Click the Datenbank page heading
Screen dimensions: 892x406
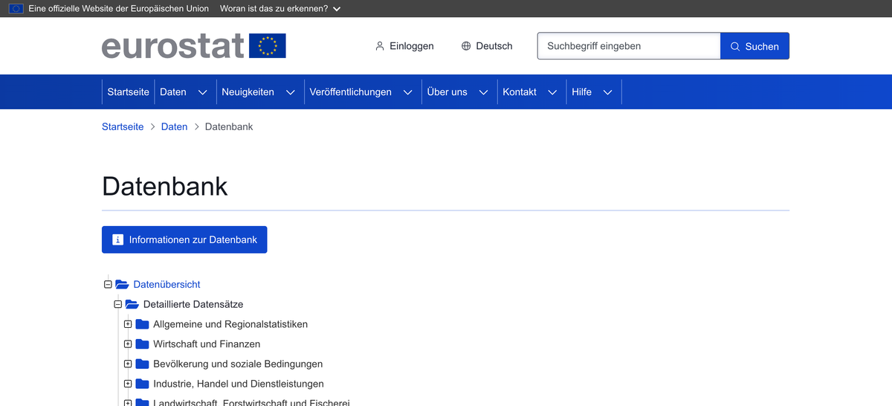[165, 186]
